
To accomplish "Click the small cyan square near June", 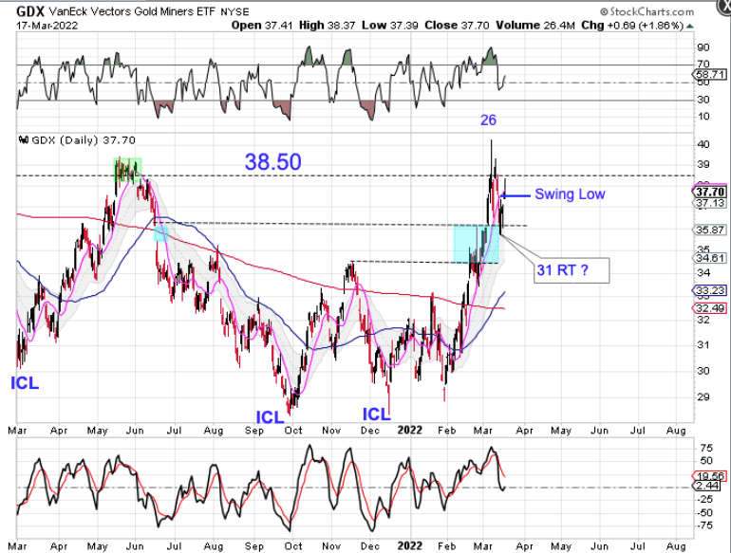I will (x=161, y=233).
